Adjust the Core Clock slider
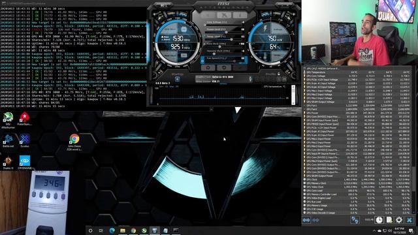The image size is (418, 235). click(224, 46)
